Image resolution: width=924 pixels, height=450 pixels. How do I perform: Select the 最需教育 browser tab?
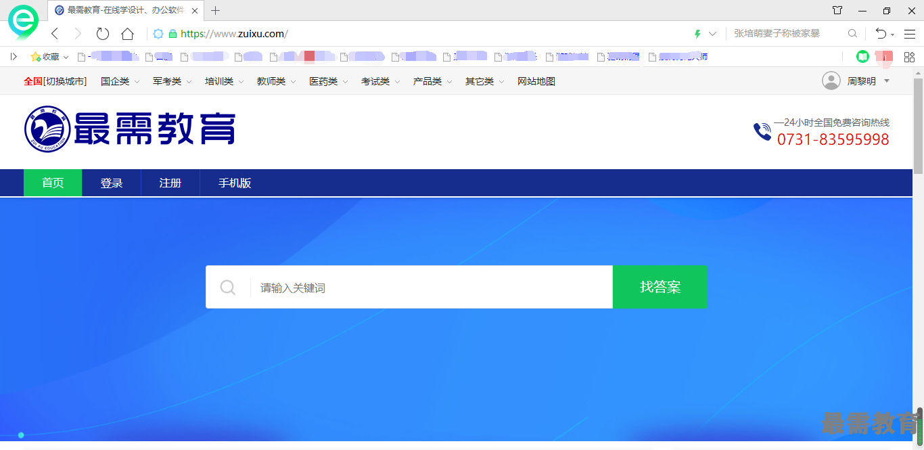[x=126, y=10]
